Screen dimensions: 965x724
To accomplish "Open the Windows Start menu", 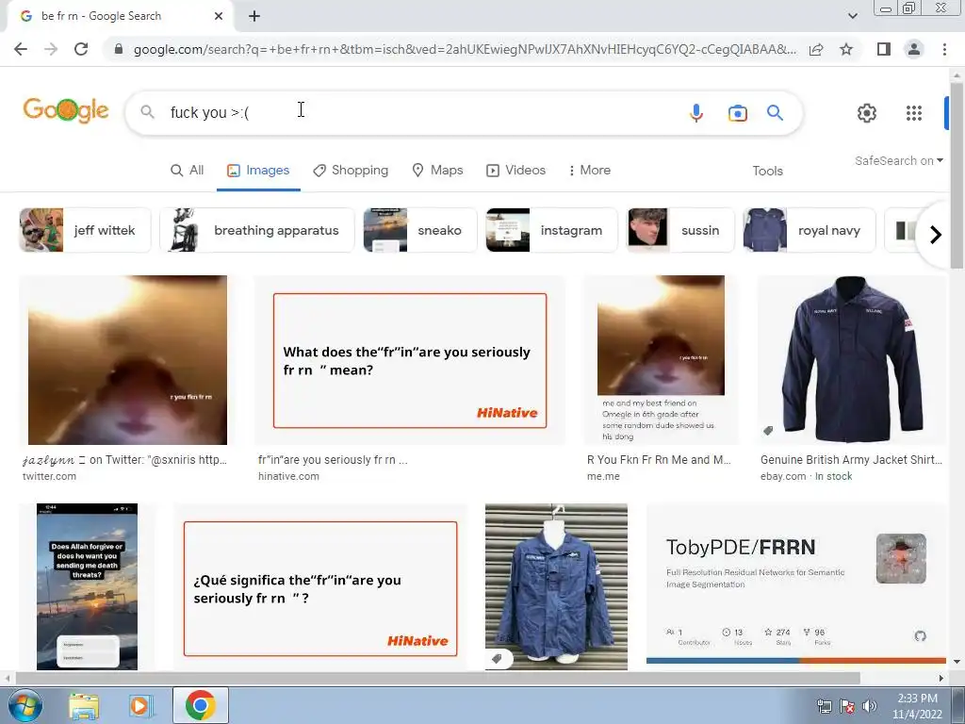I will pyautogui.click(x=25, y=705).
